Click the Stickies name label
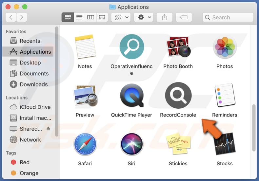 pyautogui.click(x=178, y=163)
